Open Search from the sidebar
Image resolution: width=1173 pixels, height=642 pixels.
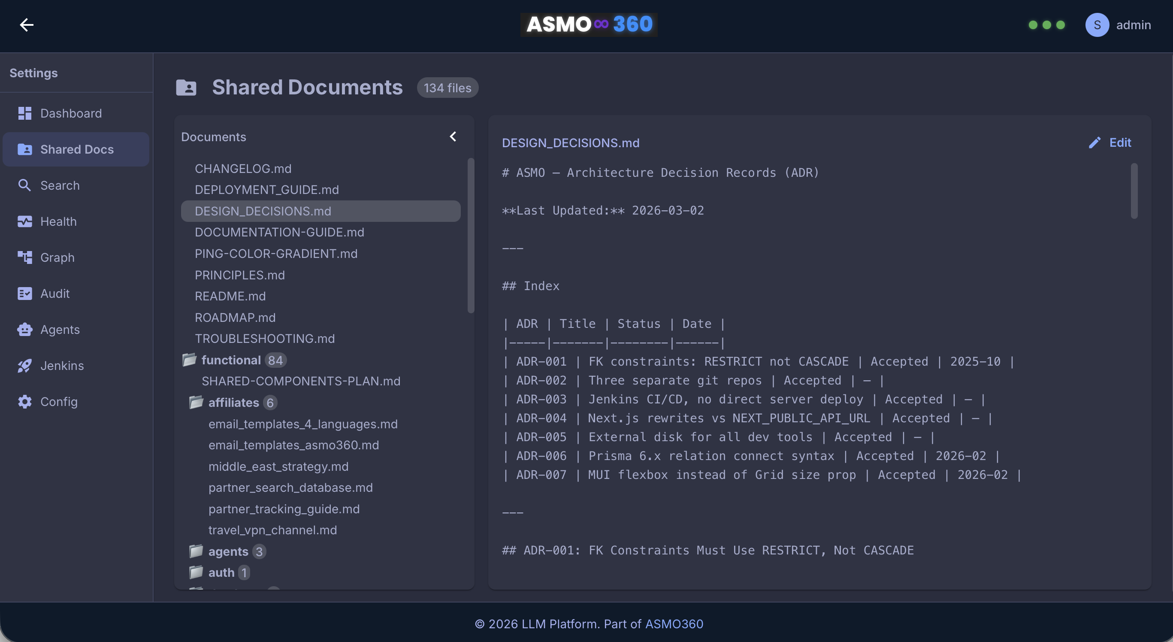pyautogui.click(x=60, y=185)
